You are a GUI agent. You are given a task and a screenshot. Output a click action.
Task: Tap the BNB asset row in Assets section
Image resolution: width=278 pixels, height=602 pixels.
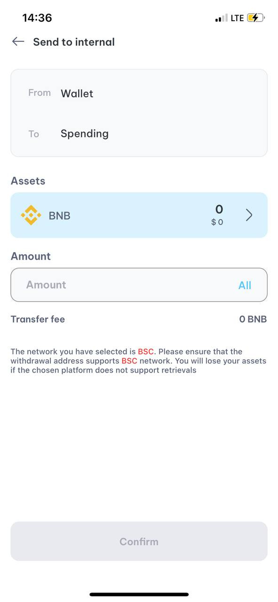point(139,215)
